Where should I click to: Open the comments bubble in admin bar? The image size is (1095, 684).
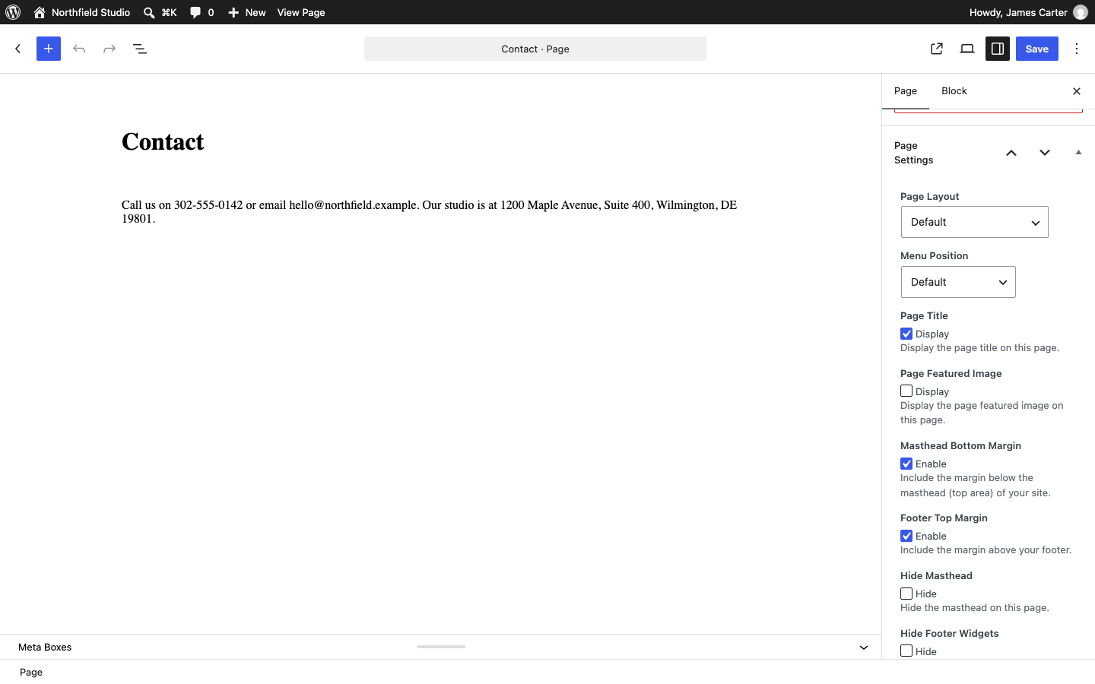[202, 12]
